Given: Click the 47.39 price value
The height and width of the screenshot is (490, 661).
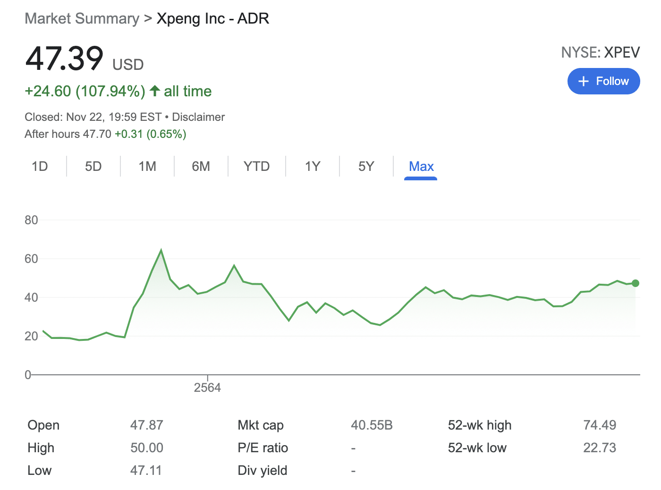Looking at the screenshot, I should pyautogui.click(x=64, y=59).
